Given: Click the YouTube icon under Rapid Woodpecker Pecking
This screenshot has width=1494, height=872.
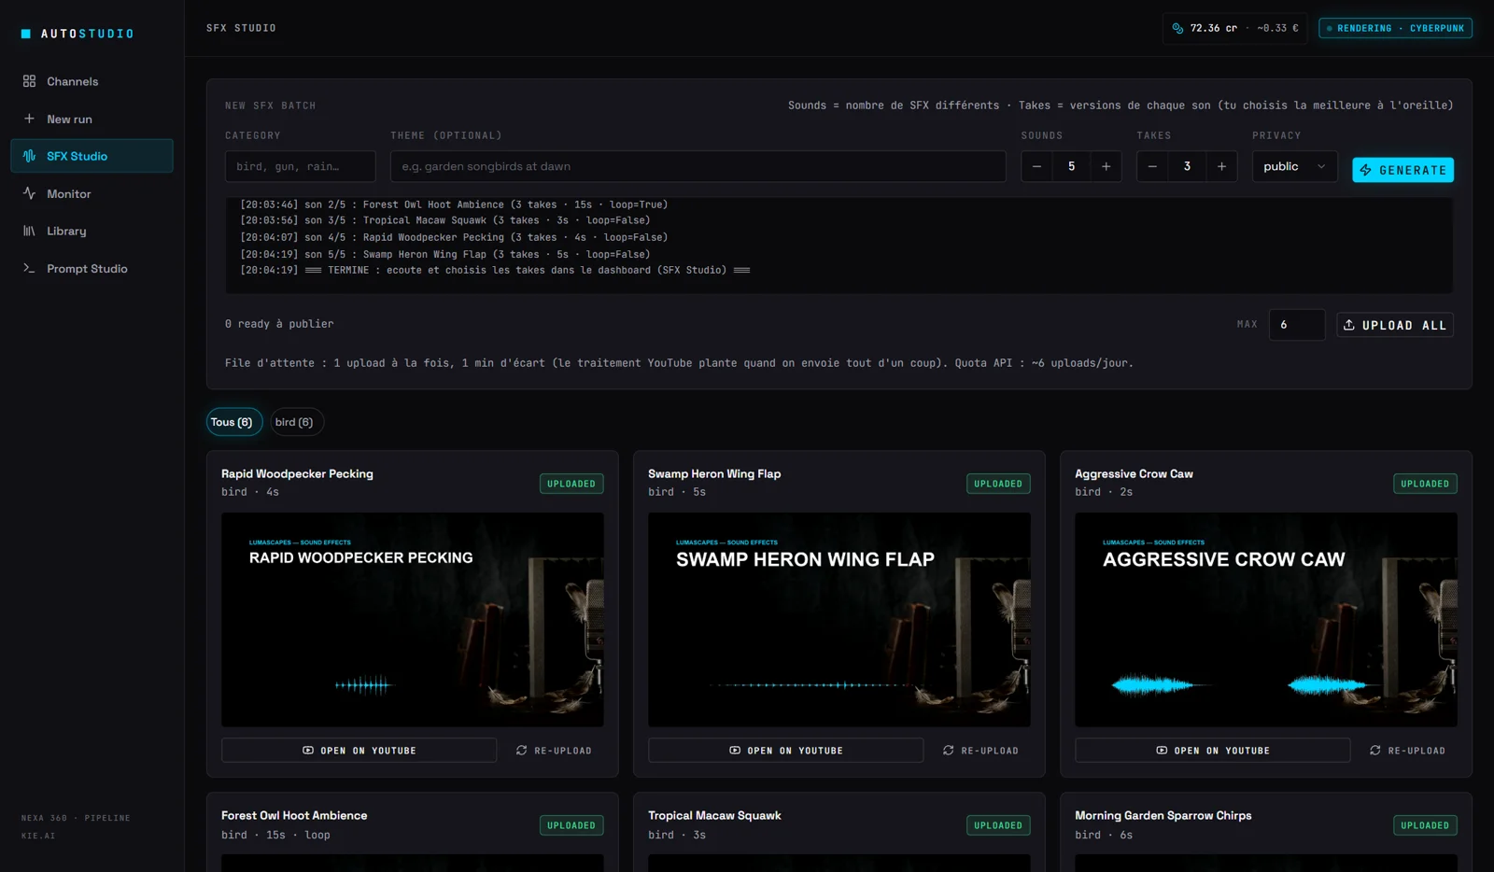Looking at the screenshot, I should 308,751.
